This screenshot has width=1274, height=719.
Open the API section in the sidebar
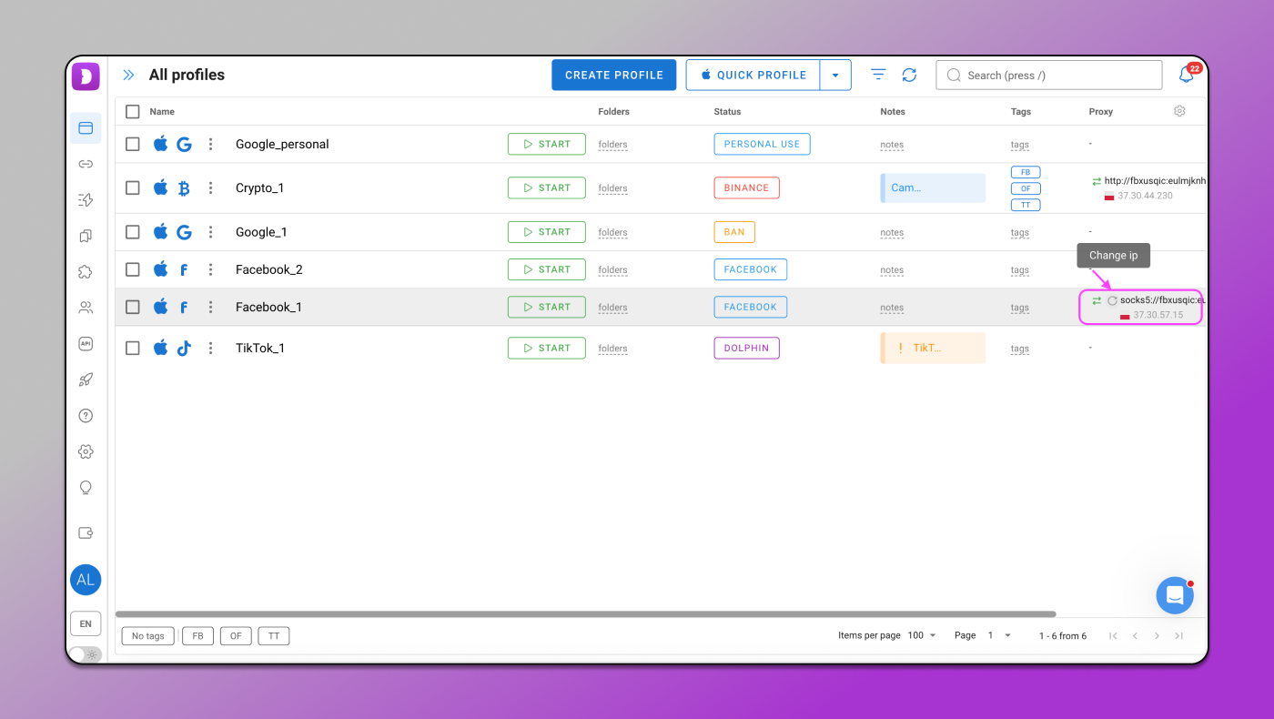86,344
